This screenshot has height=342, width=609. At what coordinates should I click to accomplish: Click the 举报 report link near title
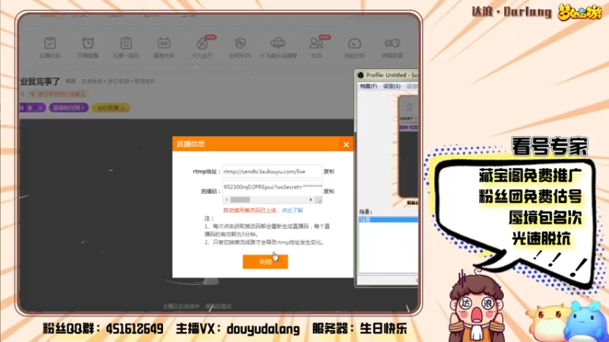coord(71,81)
